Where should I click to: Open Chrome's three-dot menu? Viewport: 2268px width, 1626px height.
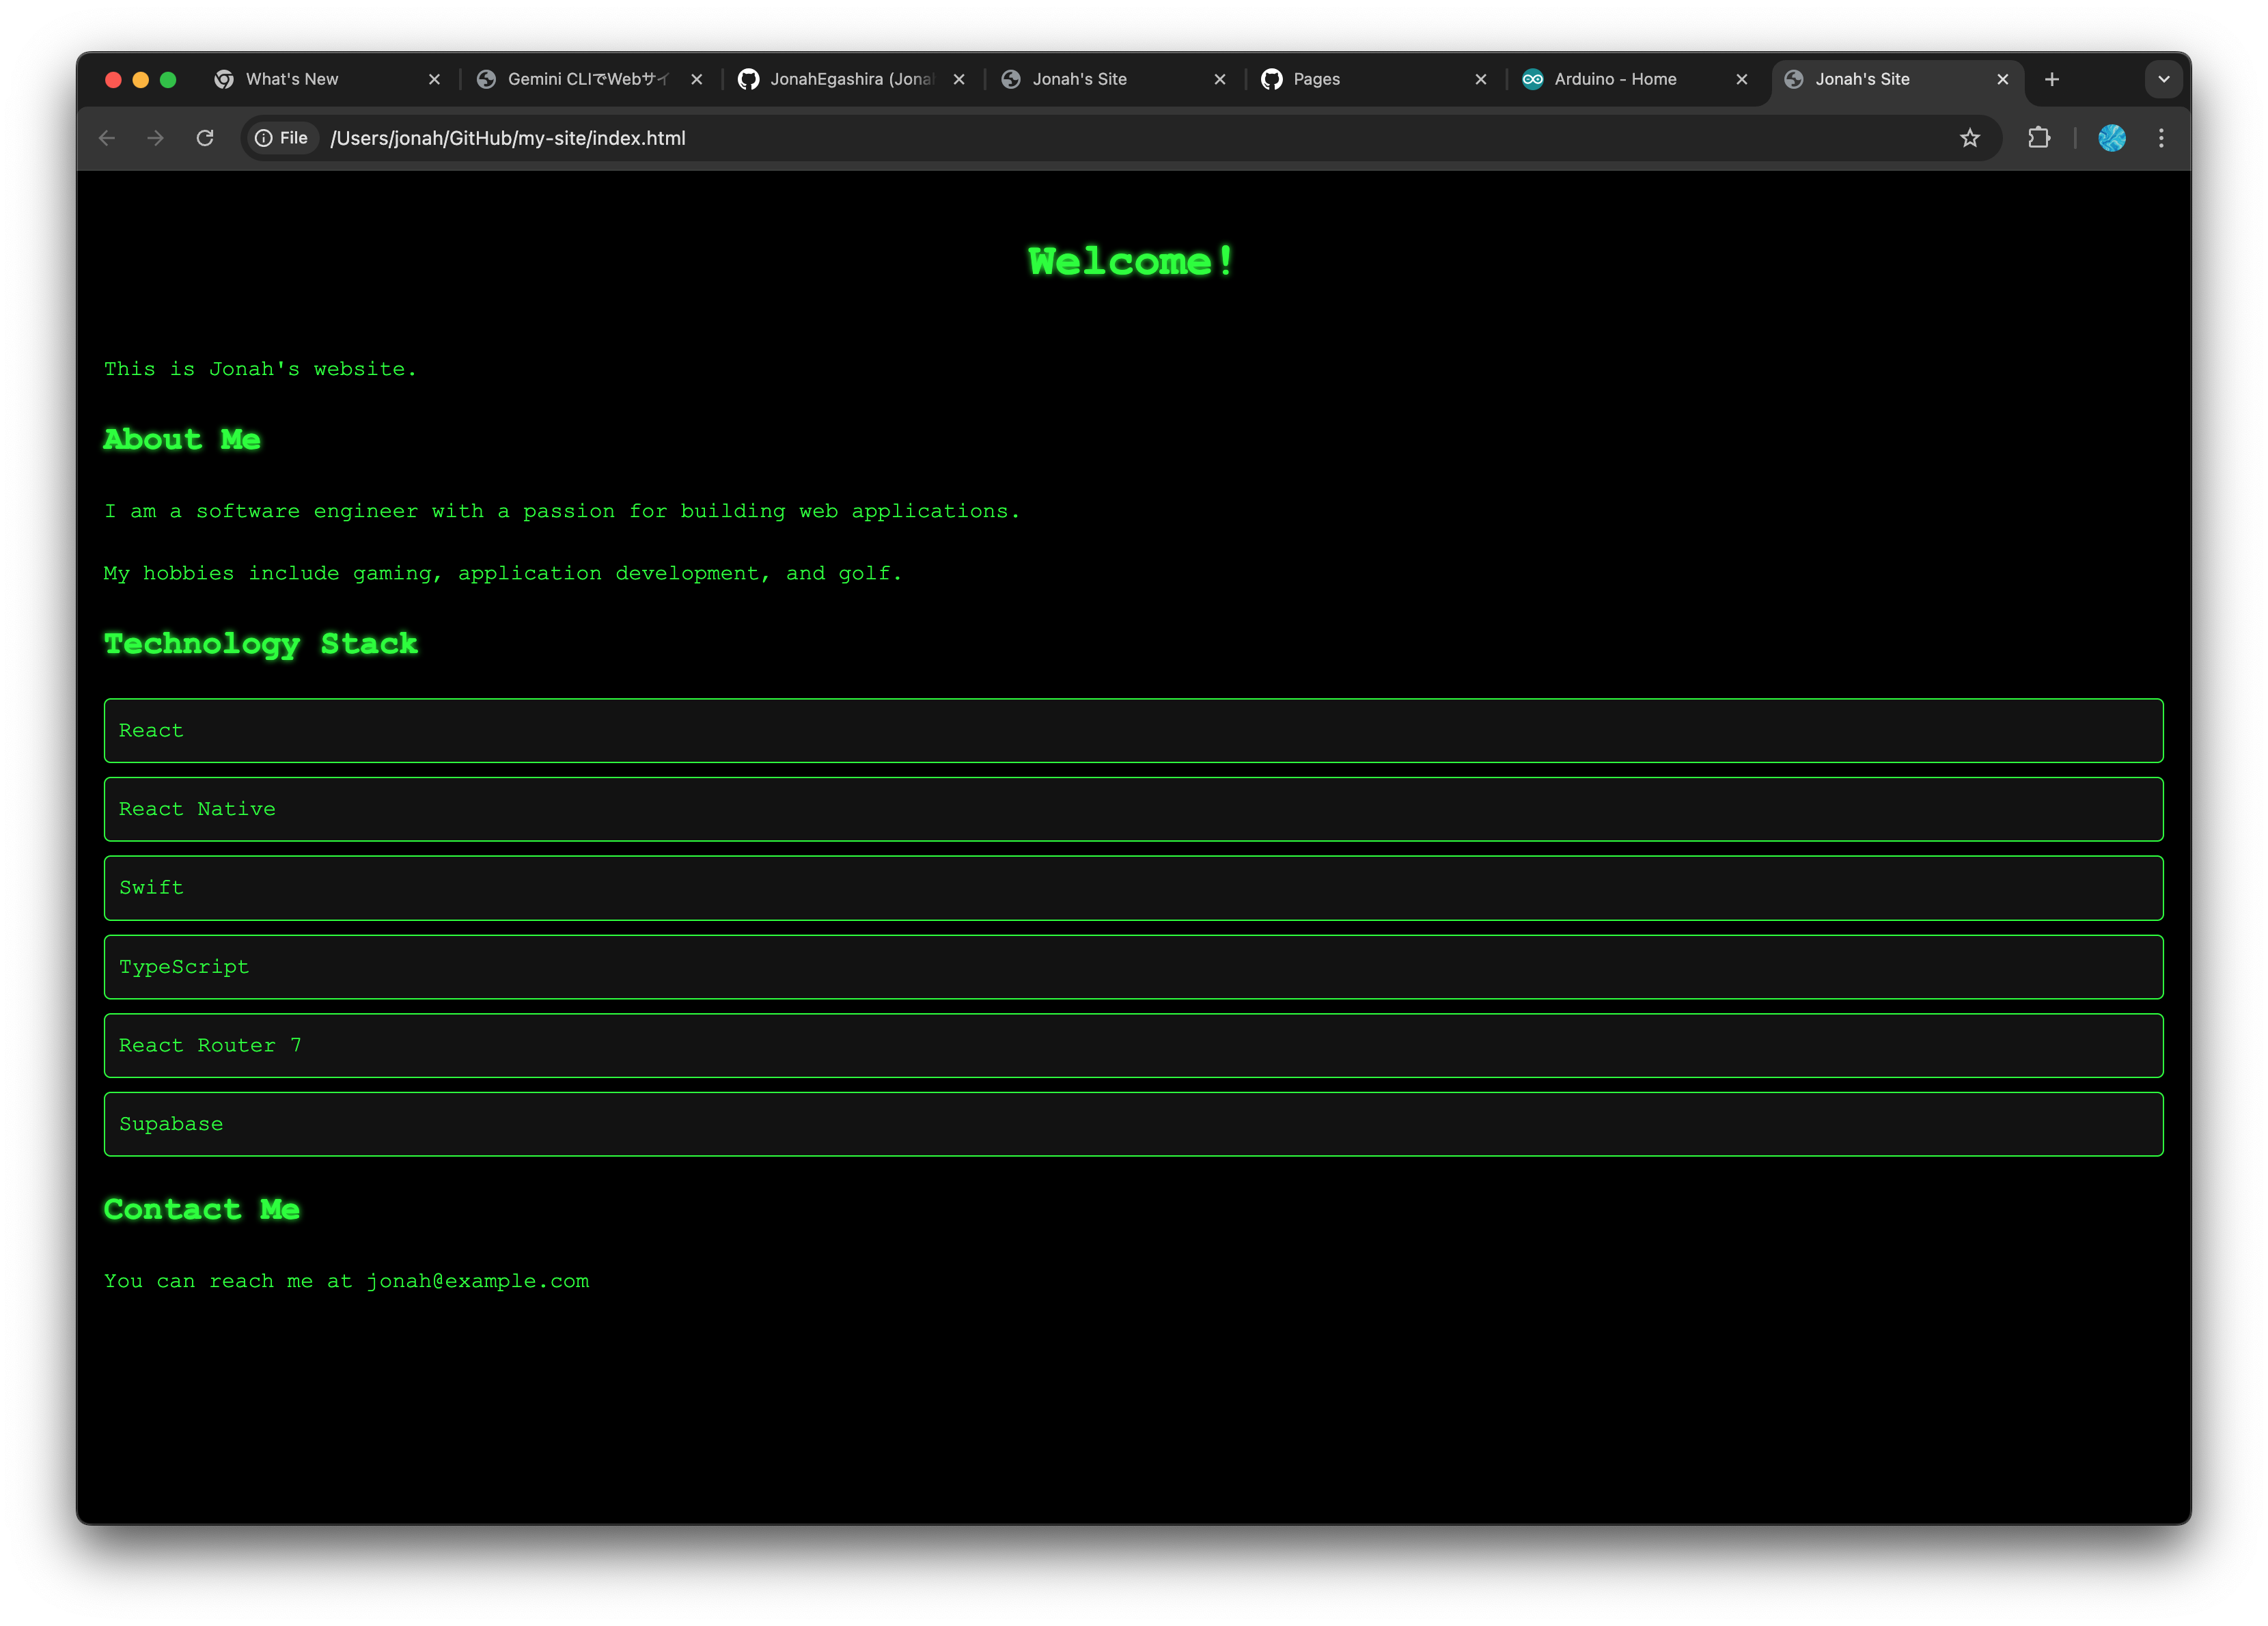2161,138
